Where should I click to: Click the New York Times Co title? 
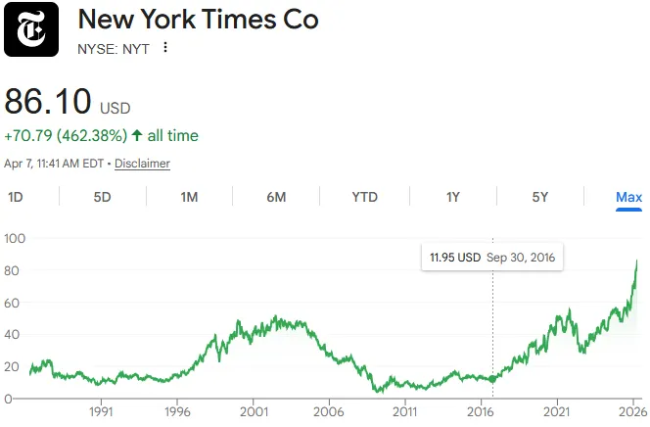pyautogui.click(x=198, y=19)
